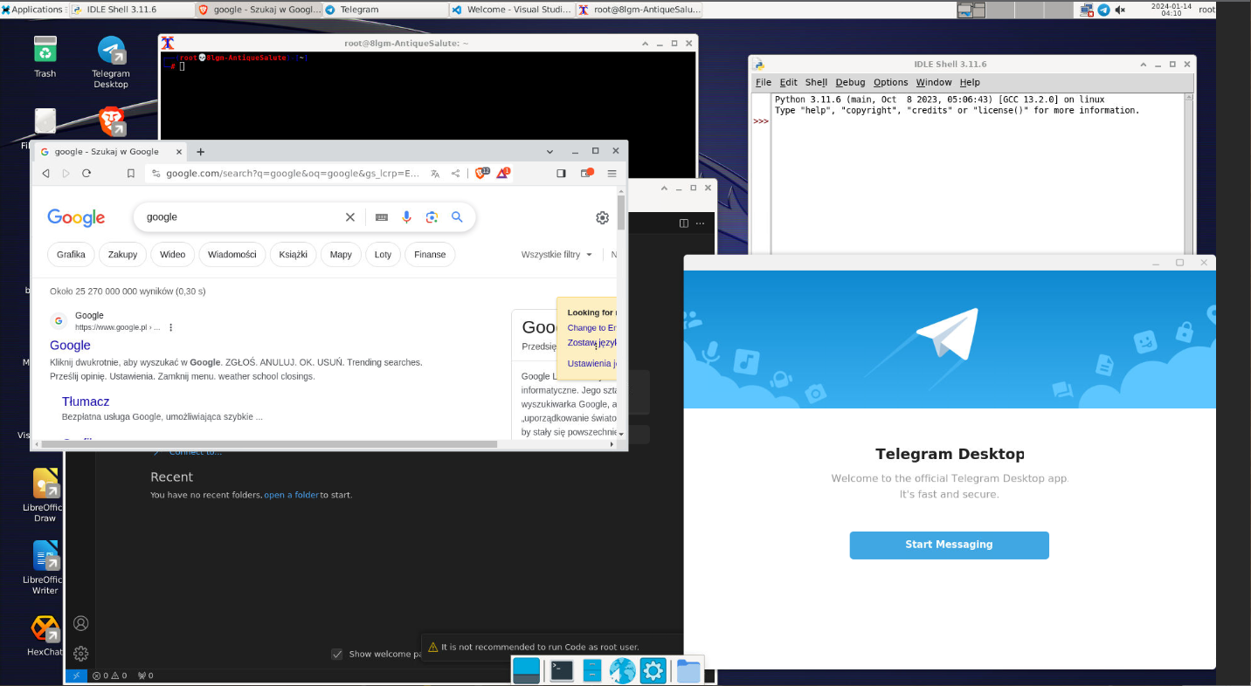1251x686 pixels.
Task: Open the Shell menu in IDLE
Action: (816, 82)
